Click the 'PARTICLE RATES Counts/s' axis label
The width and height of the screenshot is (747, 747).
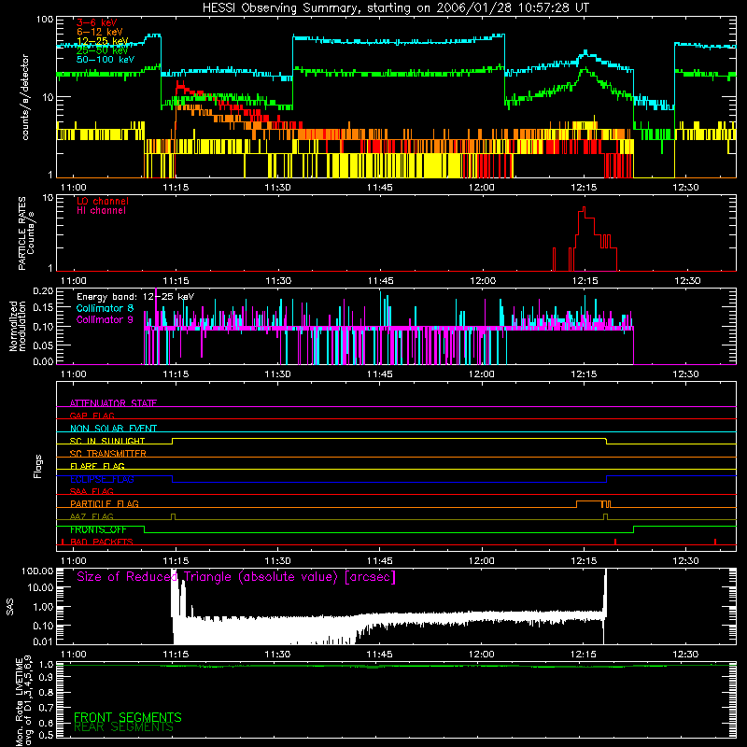tap(26, 233)
